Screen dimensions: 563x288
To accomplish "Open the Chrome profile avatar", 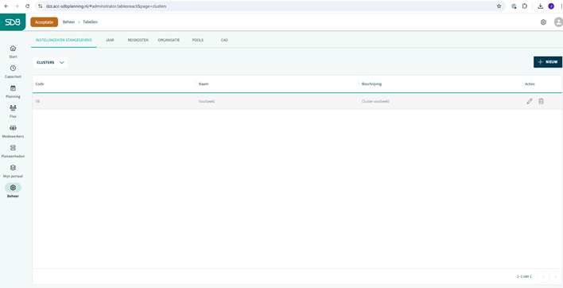I will click(551, 6).
